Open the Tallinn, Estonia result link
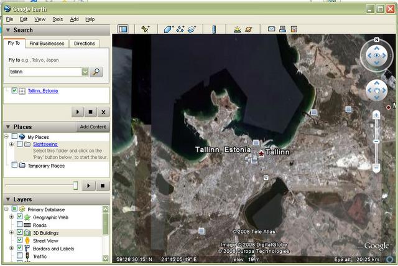This screenshot has width=398, height=266. point(43,91)
